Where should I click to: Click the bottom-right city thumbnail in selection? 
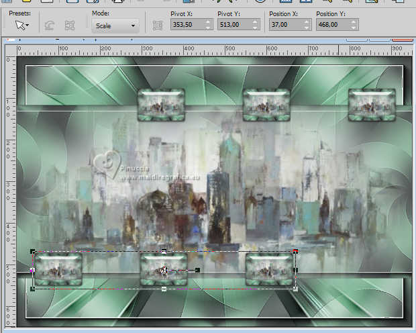point(269,269)
